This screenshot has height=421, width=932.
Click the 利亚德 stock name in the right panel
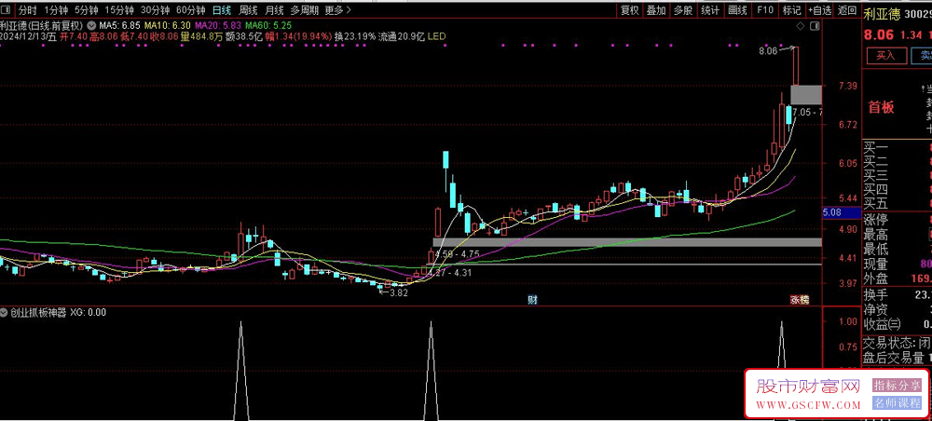[x=883, y=13]
